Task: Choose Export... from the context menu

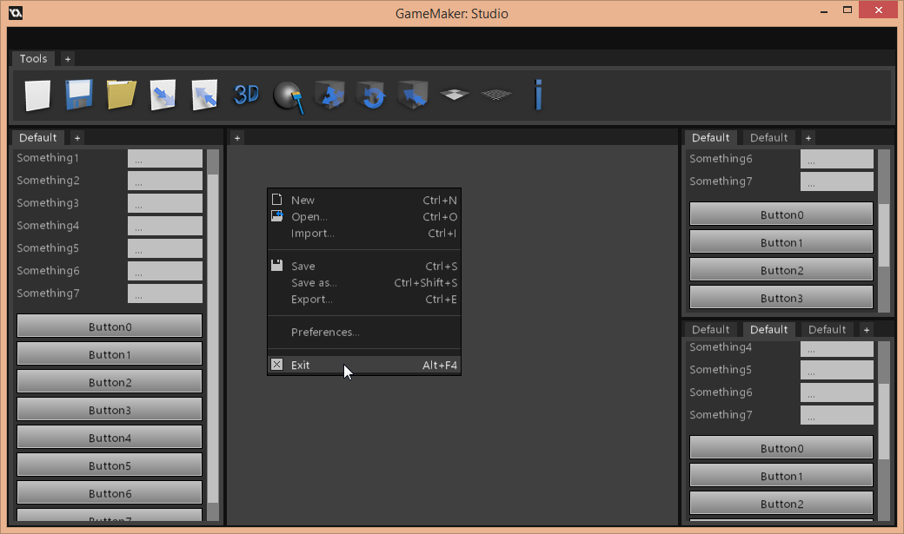Action: 364,300
